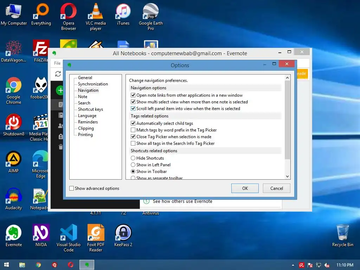
Task: Open File Explorer from the taskbar
Action: 22,265
